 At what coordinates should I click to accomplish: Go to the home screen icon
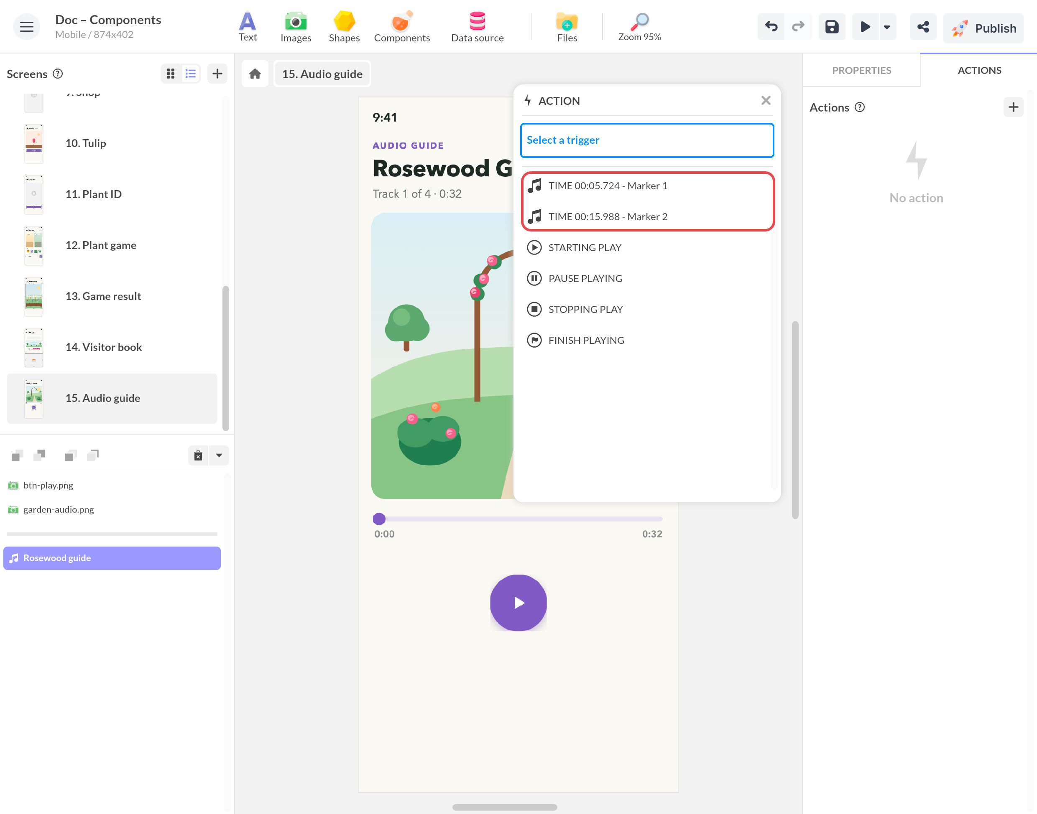(255, 74)
